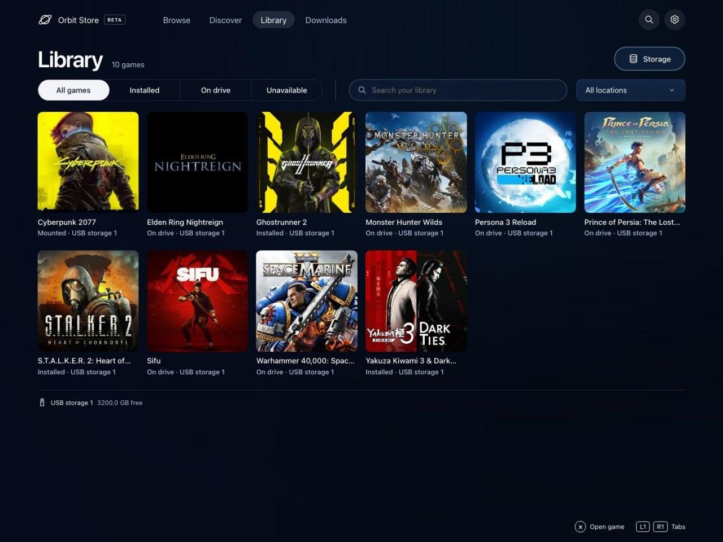This screenshot has width=723, height=542.
Task: Go to Browse tab
Action: [177, 20]
